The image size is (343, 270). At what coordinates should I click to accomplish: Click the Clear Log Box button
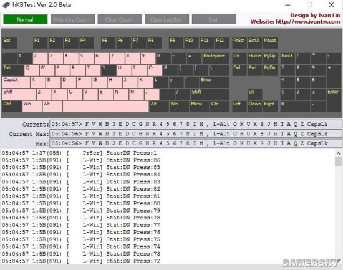[x=167, y=19]
